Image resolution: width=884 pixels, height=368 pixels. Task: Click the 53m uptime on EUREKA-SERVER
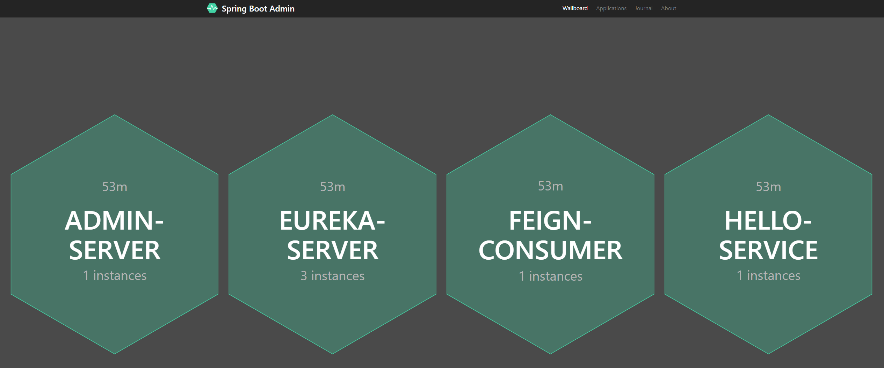click(332, 187)
